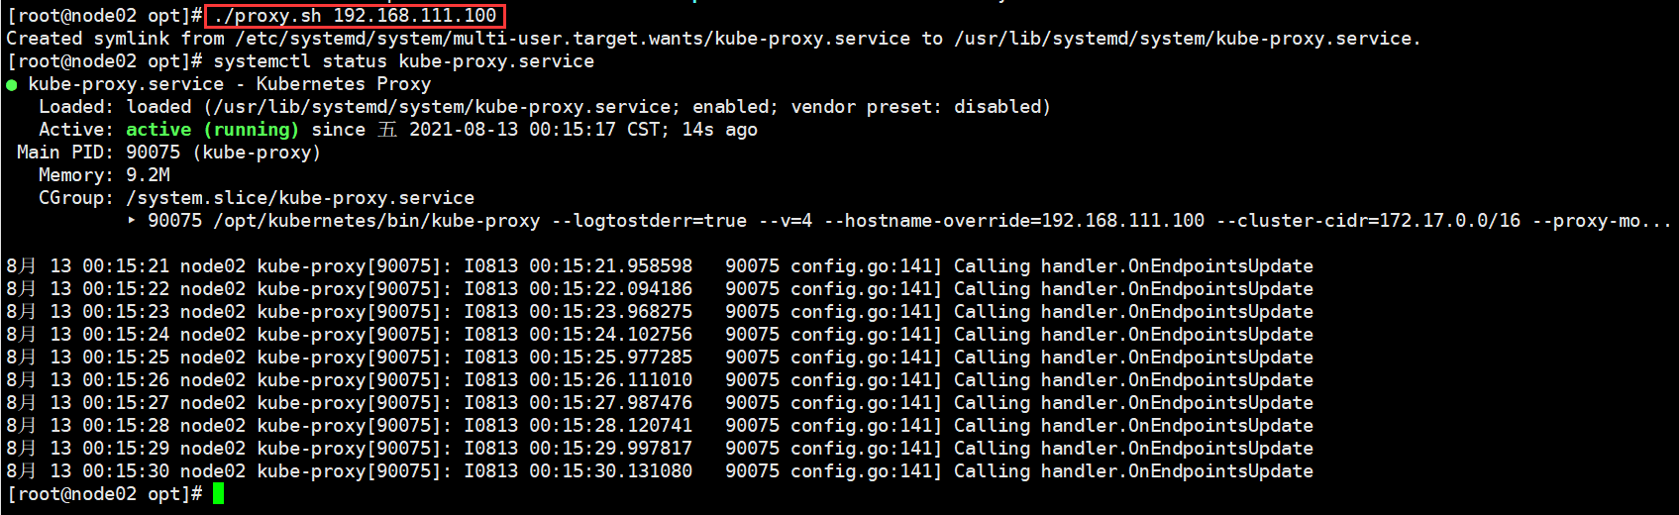Click the green 'active (running)' status text
1679x515 pixels.
tap(212, 130)
